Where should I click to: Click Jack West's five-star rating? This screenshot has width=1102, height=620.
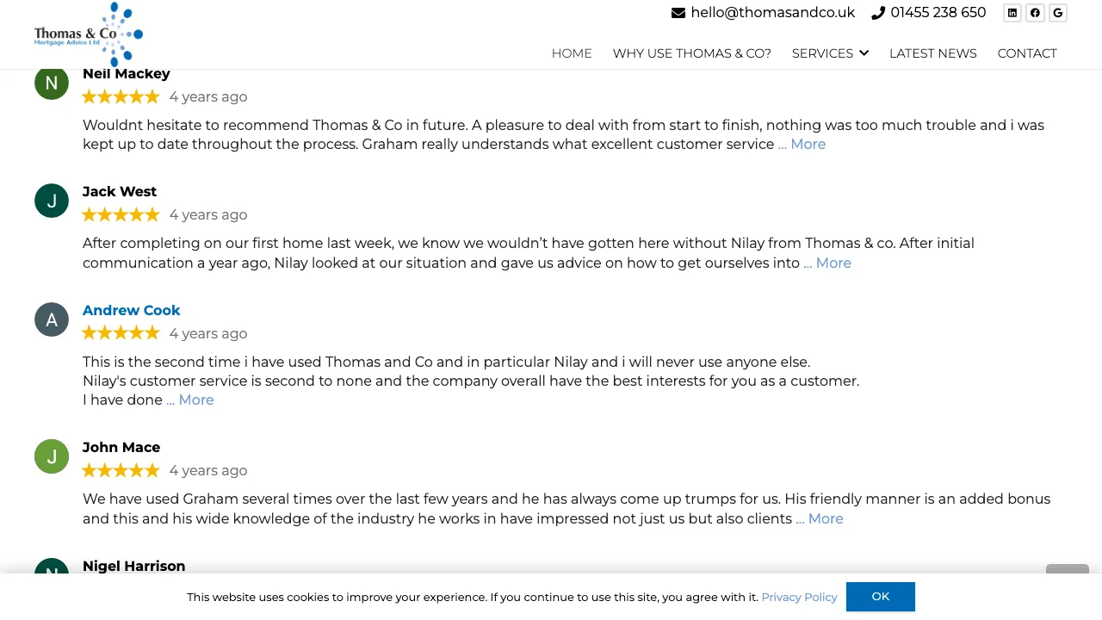tap(121, 214)
